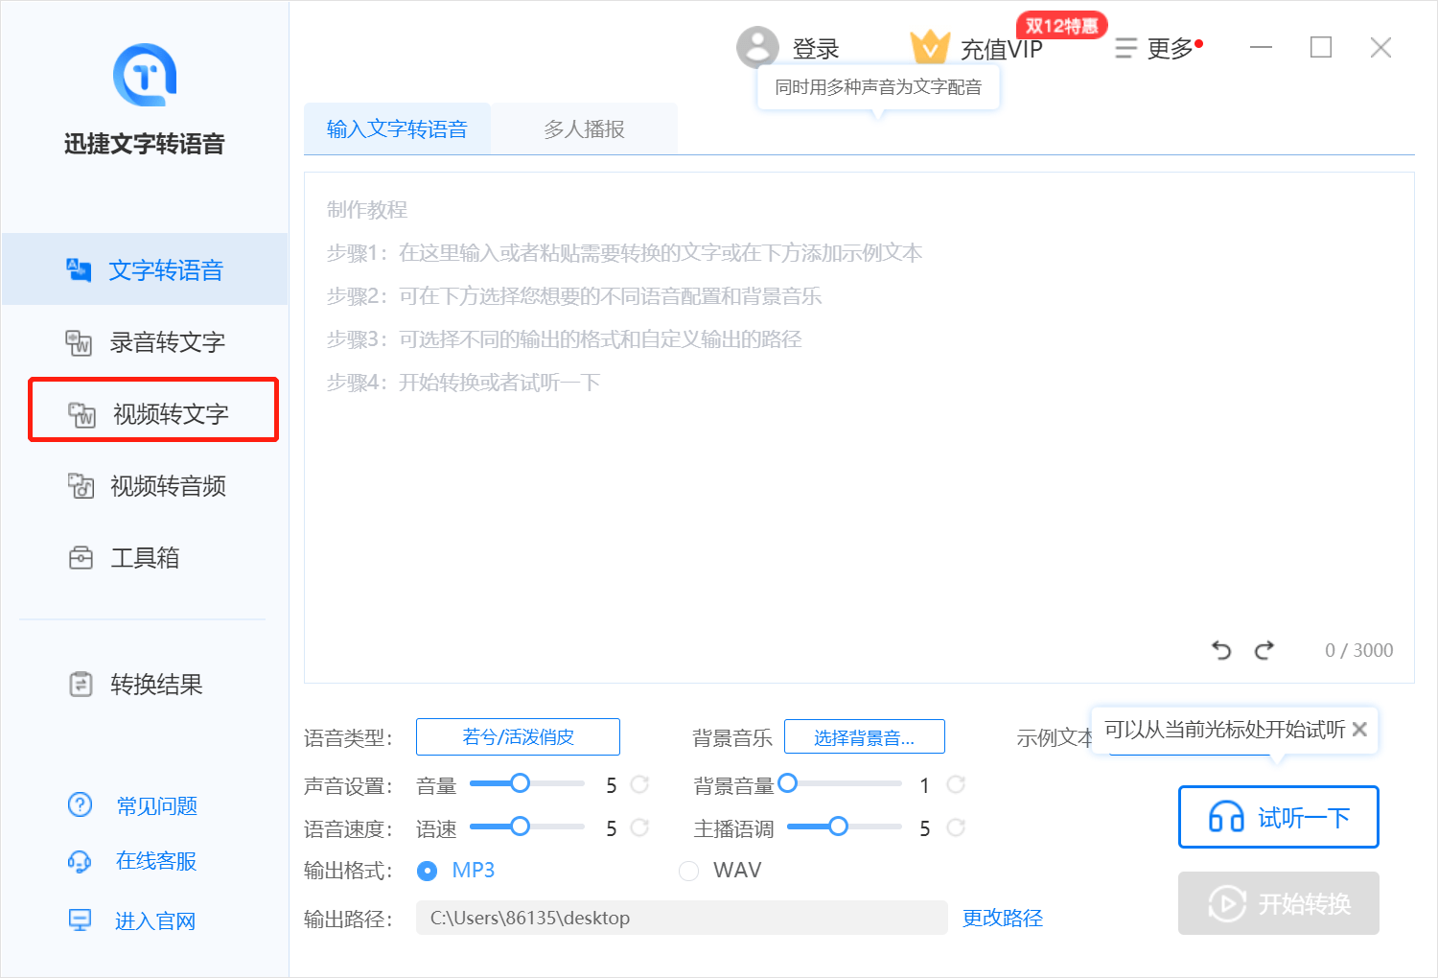
Task: Open the 若兮/活泼俏皮 voice type selector
Action: [518, 736]
